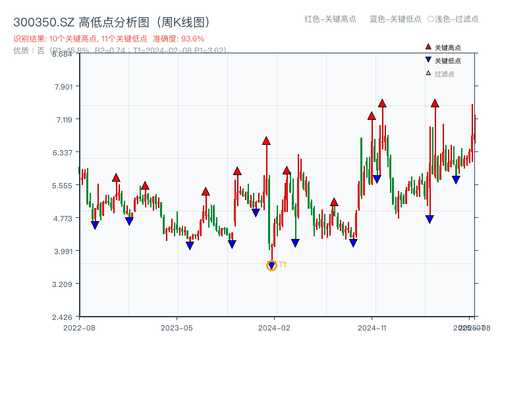Click the 6.337 y-axis label
The image size is (527, 395).
click(x=63, y=153)
